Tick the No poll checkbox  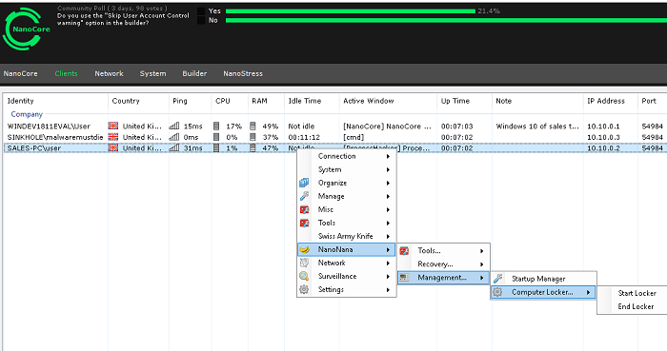pos(201,20)
